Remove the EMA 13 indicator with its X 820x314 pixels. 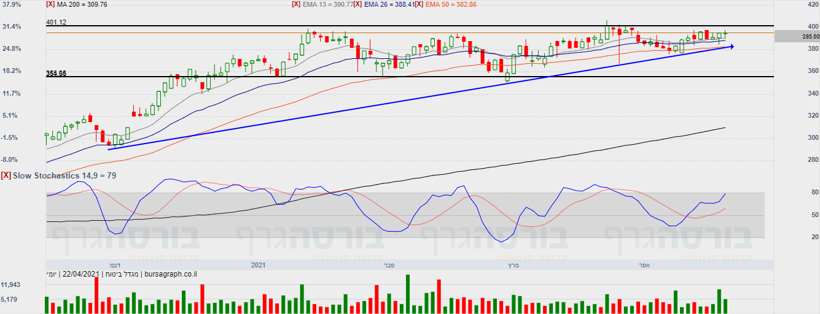(x=296, y=4)
